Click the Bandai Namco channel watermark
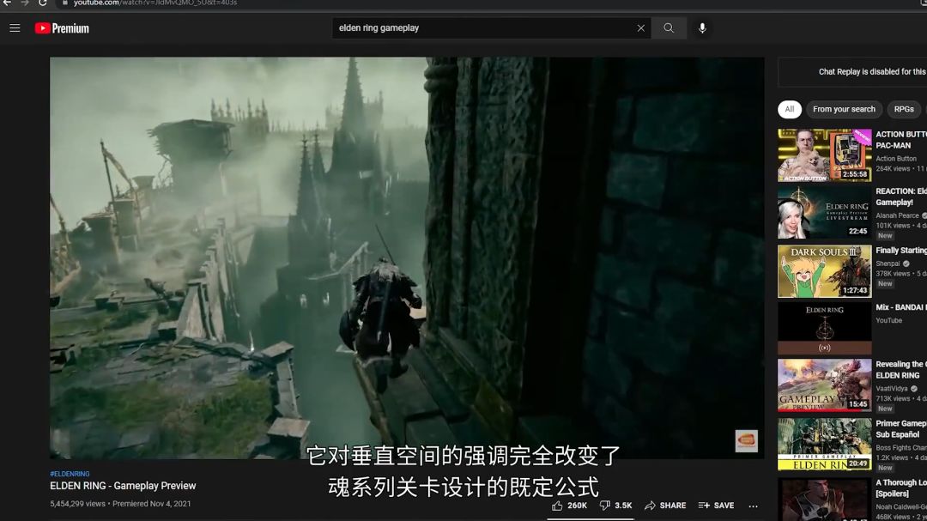The image size is (927, 521). (746, 440)
